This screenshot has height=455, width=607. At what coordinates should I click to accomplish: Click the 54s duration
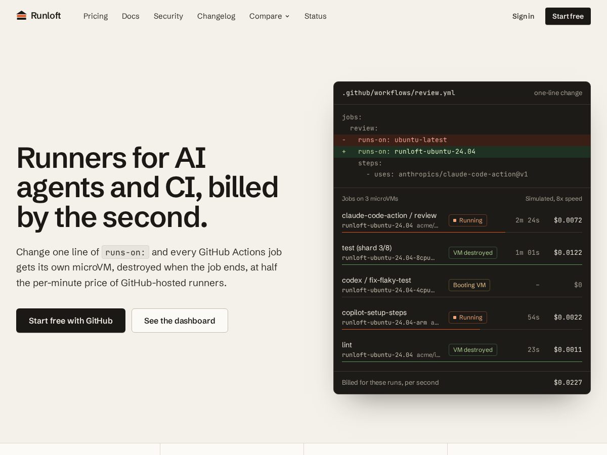pos(534,317)
